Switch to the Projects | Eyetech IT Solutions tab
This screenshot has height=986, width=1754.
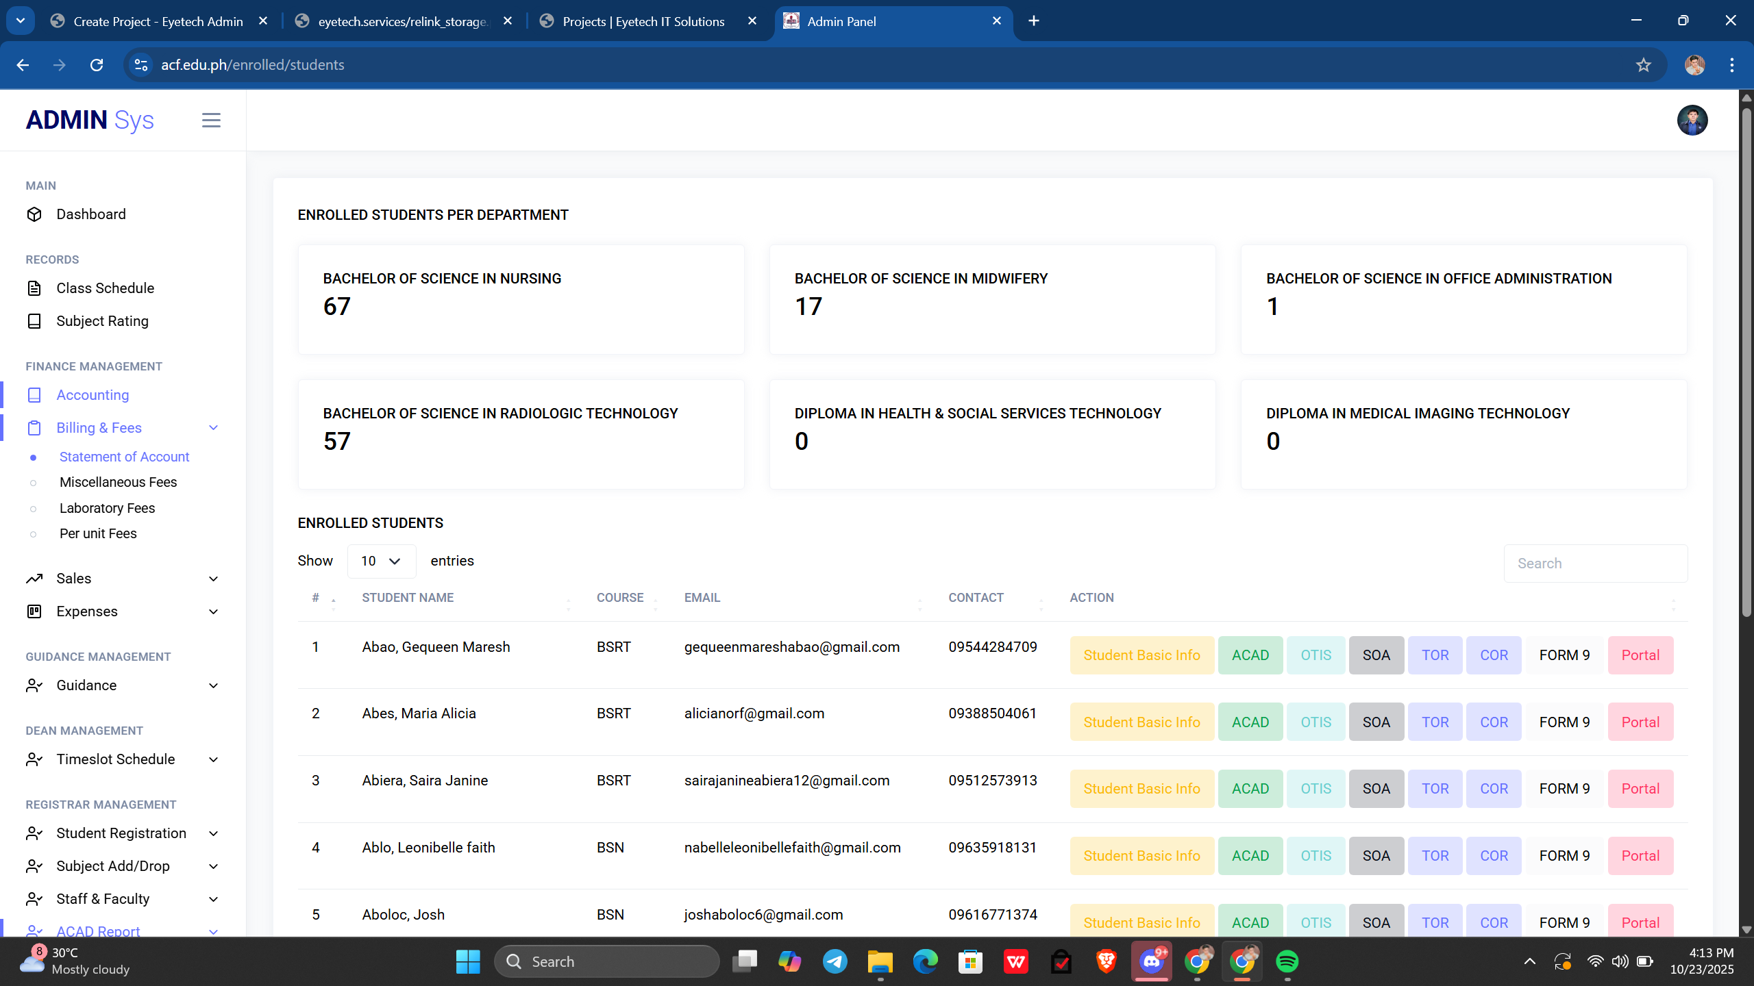pyautogui.click(x=643, y=21)
